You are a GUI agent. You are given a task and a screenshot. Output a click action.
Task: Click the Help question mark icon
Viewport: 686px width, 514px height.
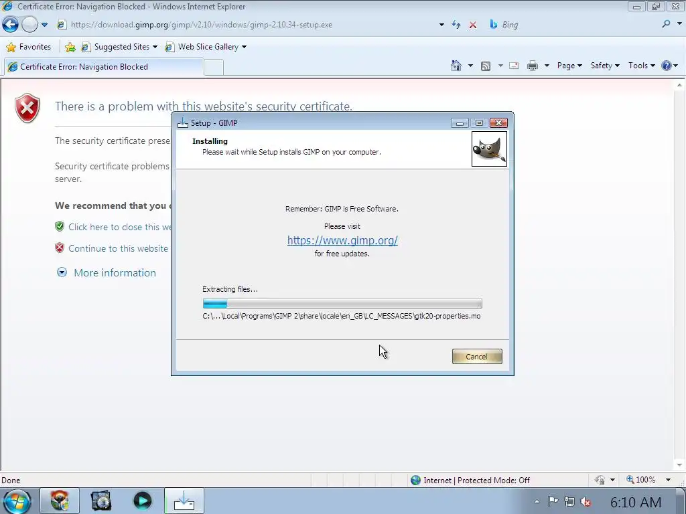667,66
